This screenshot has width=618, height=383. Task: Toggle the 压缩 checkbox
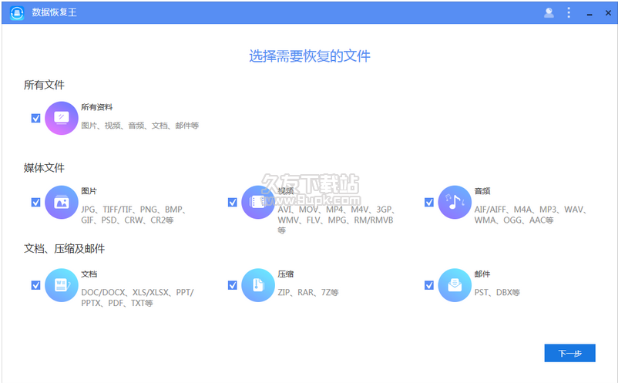(x=233, y=285)
